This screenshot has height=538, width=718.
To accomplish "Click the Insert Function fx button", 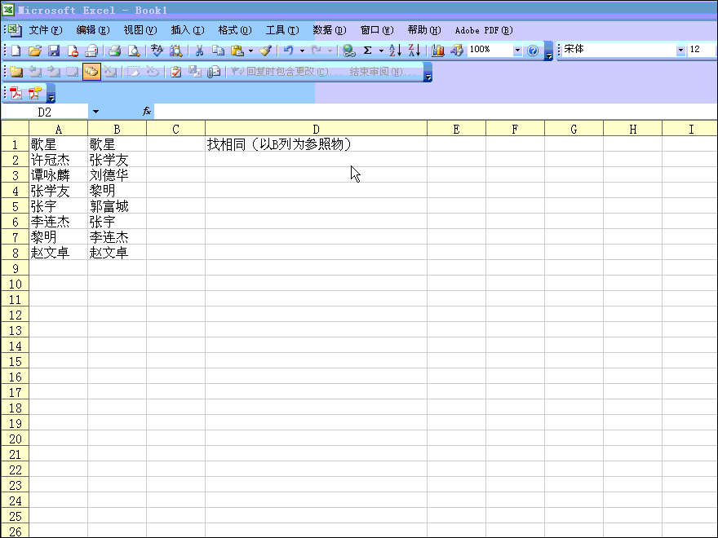I will pyautogui.click(x=147, y=111).
